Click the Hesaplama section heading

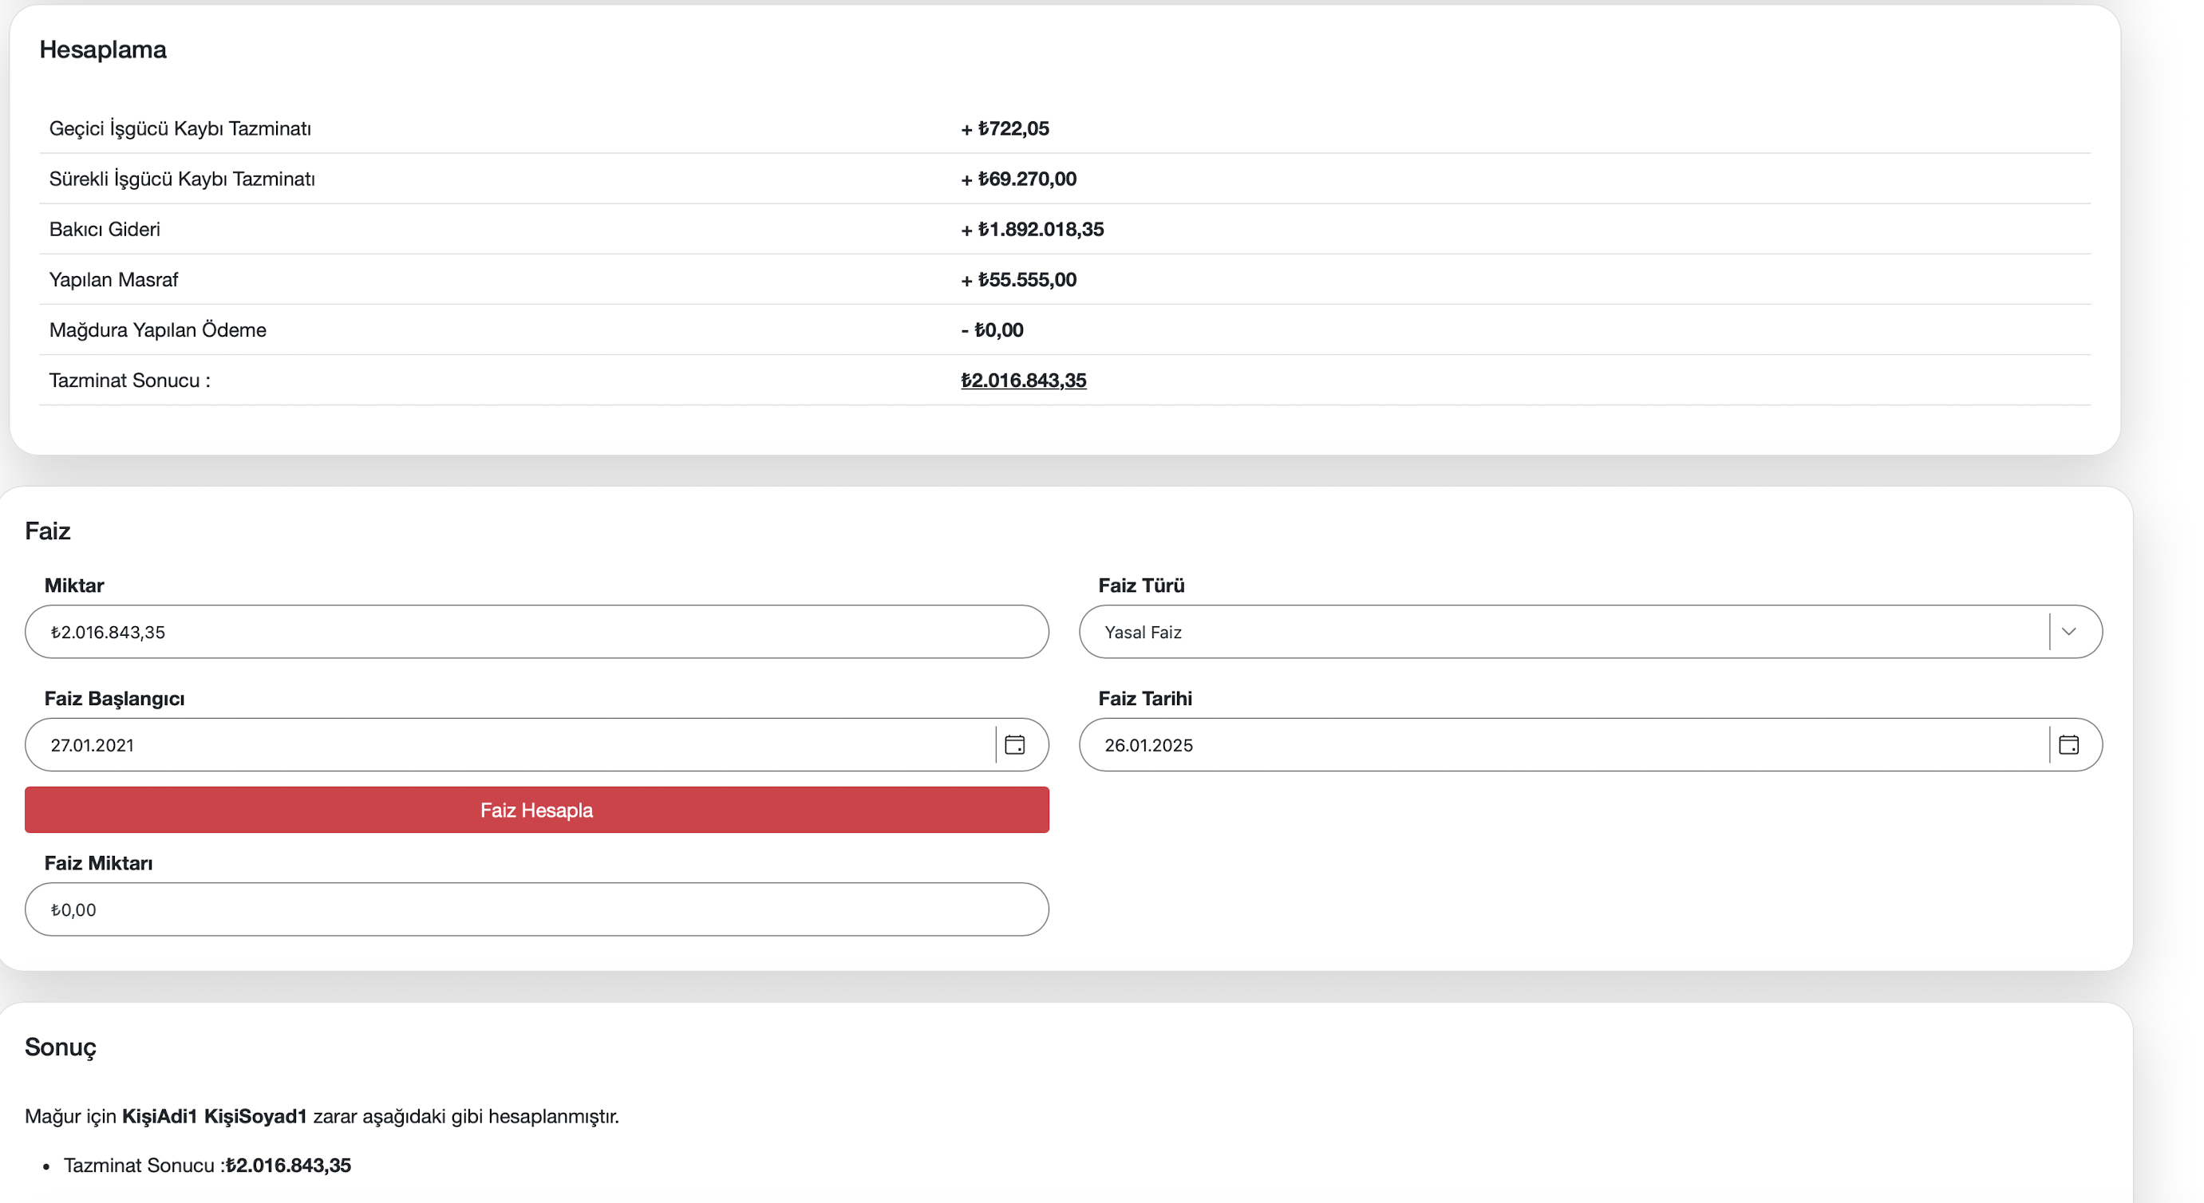pos(103,49)
